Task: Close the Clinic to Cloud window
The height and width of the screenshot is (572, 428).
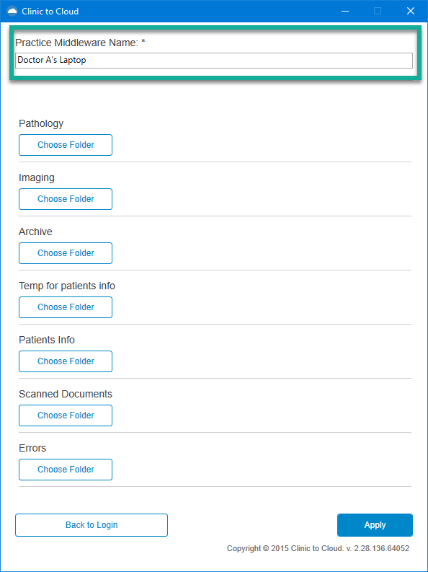Action: pyautogui.click(x=411, y=12)
